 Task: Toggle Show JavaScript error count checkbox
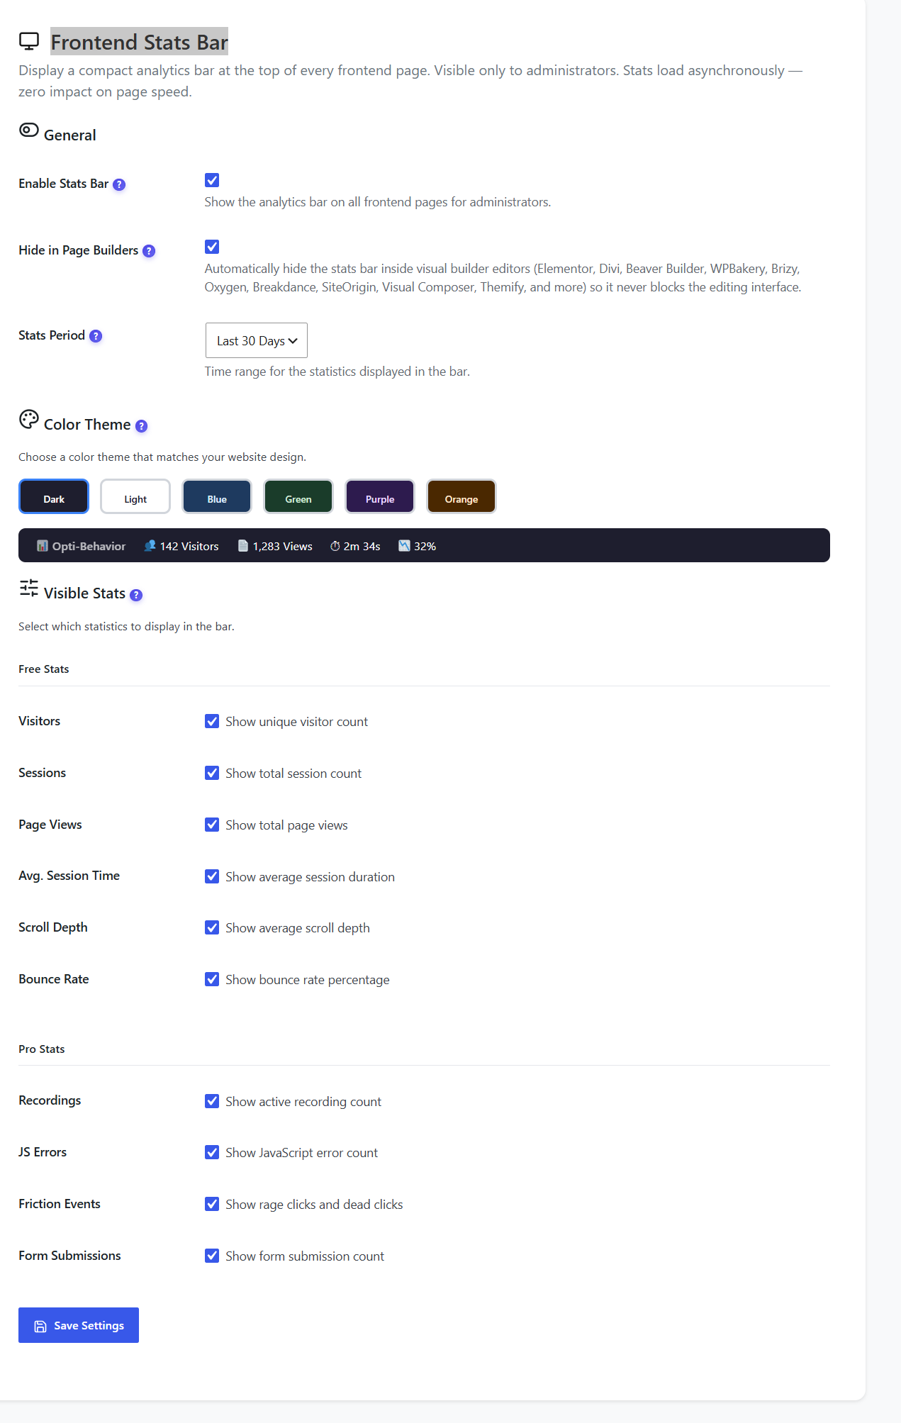(212, 1152)
